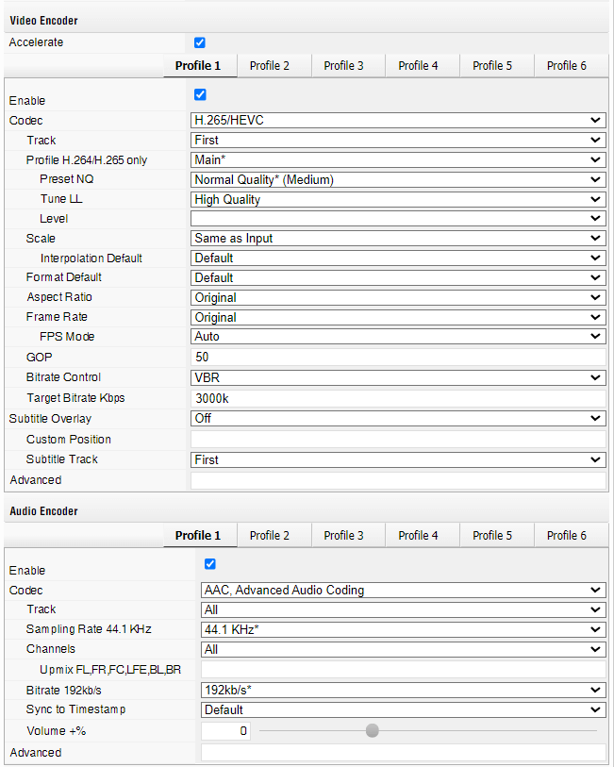Expand the Sampling Rate 44.1 KHz dropdown

click(x=403, y=629)
